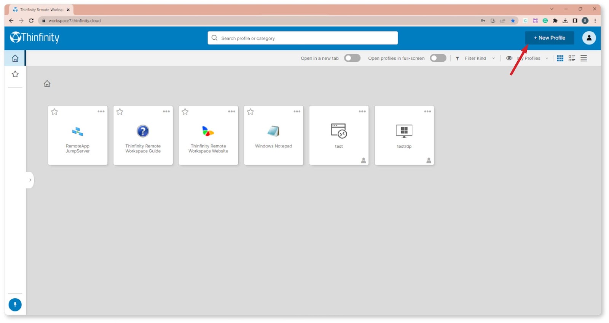Favorite the Thinfinity Remote Workspace Guide profile

120,112
